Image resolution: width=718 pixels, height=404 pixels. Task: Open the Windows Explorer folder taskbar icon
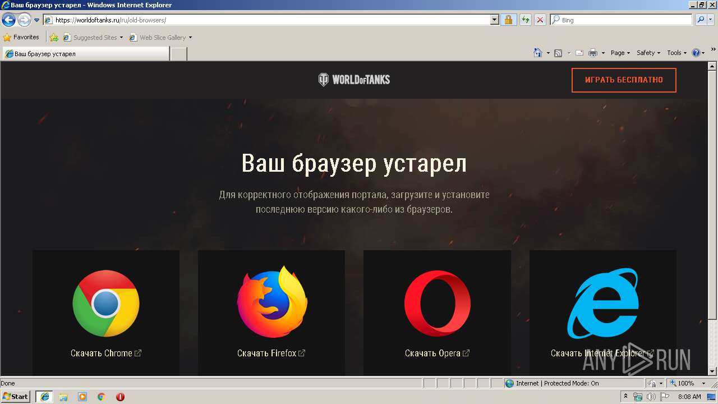click(x=63, y=397)
